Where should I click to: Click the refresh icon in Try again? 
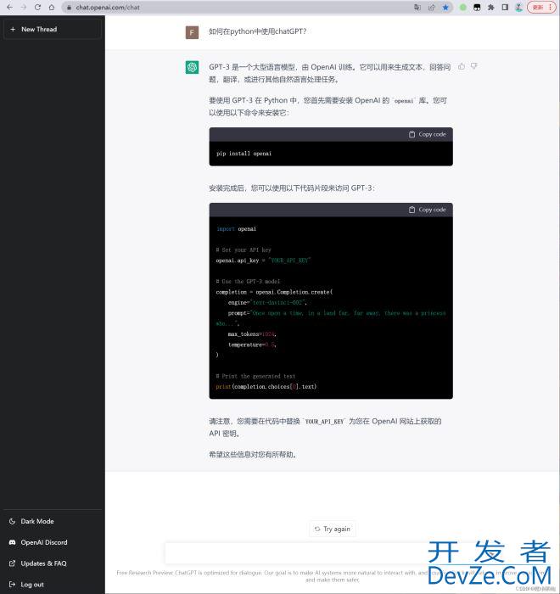pyautogui.click(x=317, y=529)
